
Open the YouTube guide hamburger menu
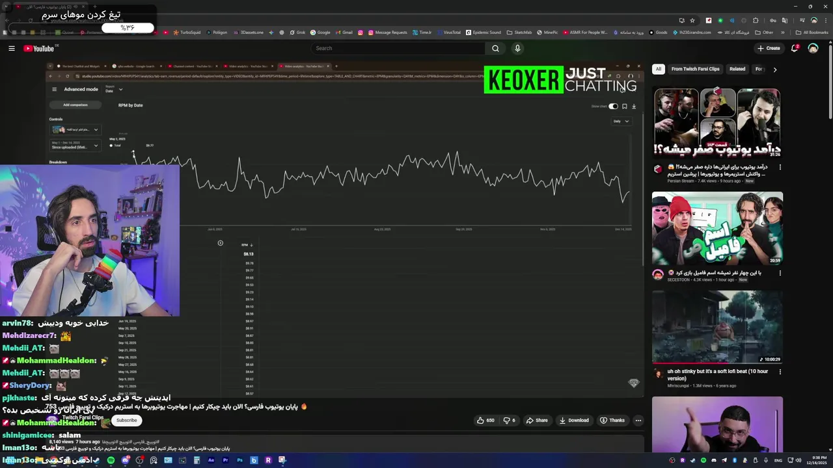tap(12, 48)
